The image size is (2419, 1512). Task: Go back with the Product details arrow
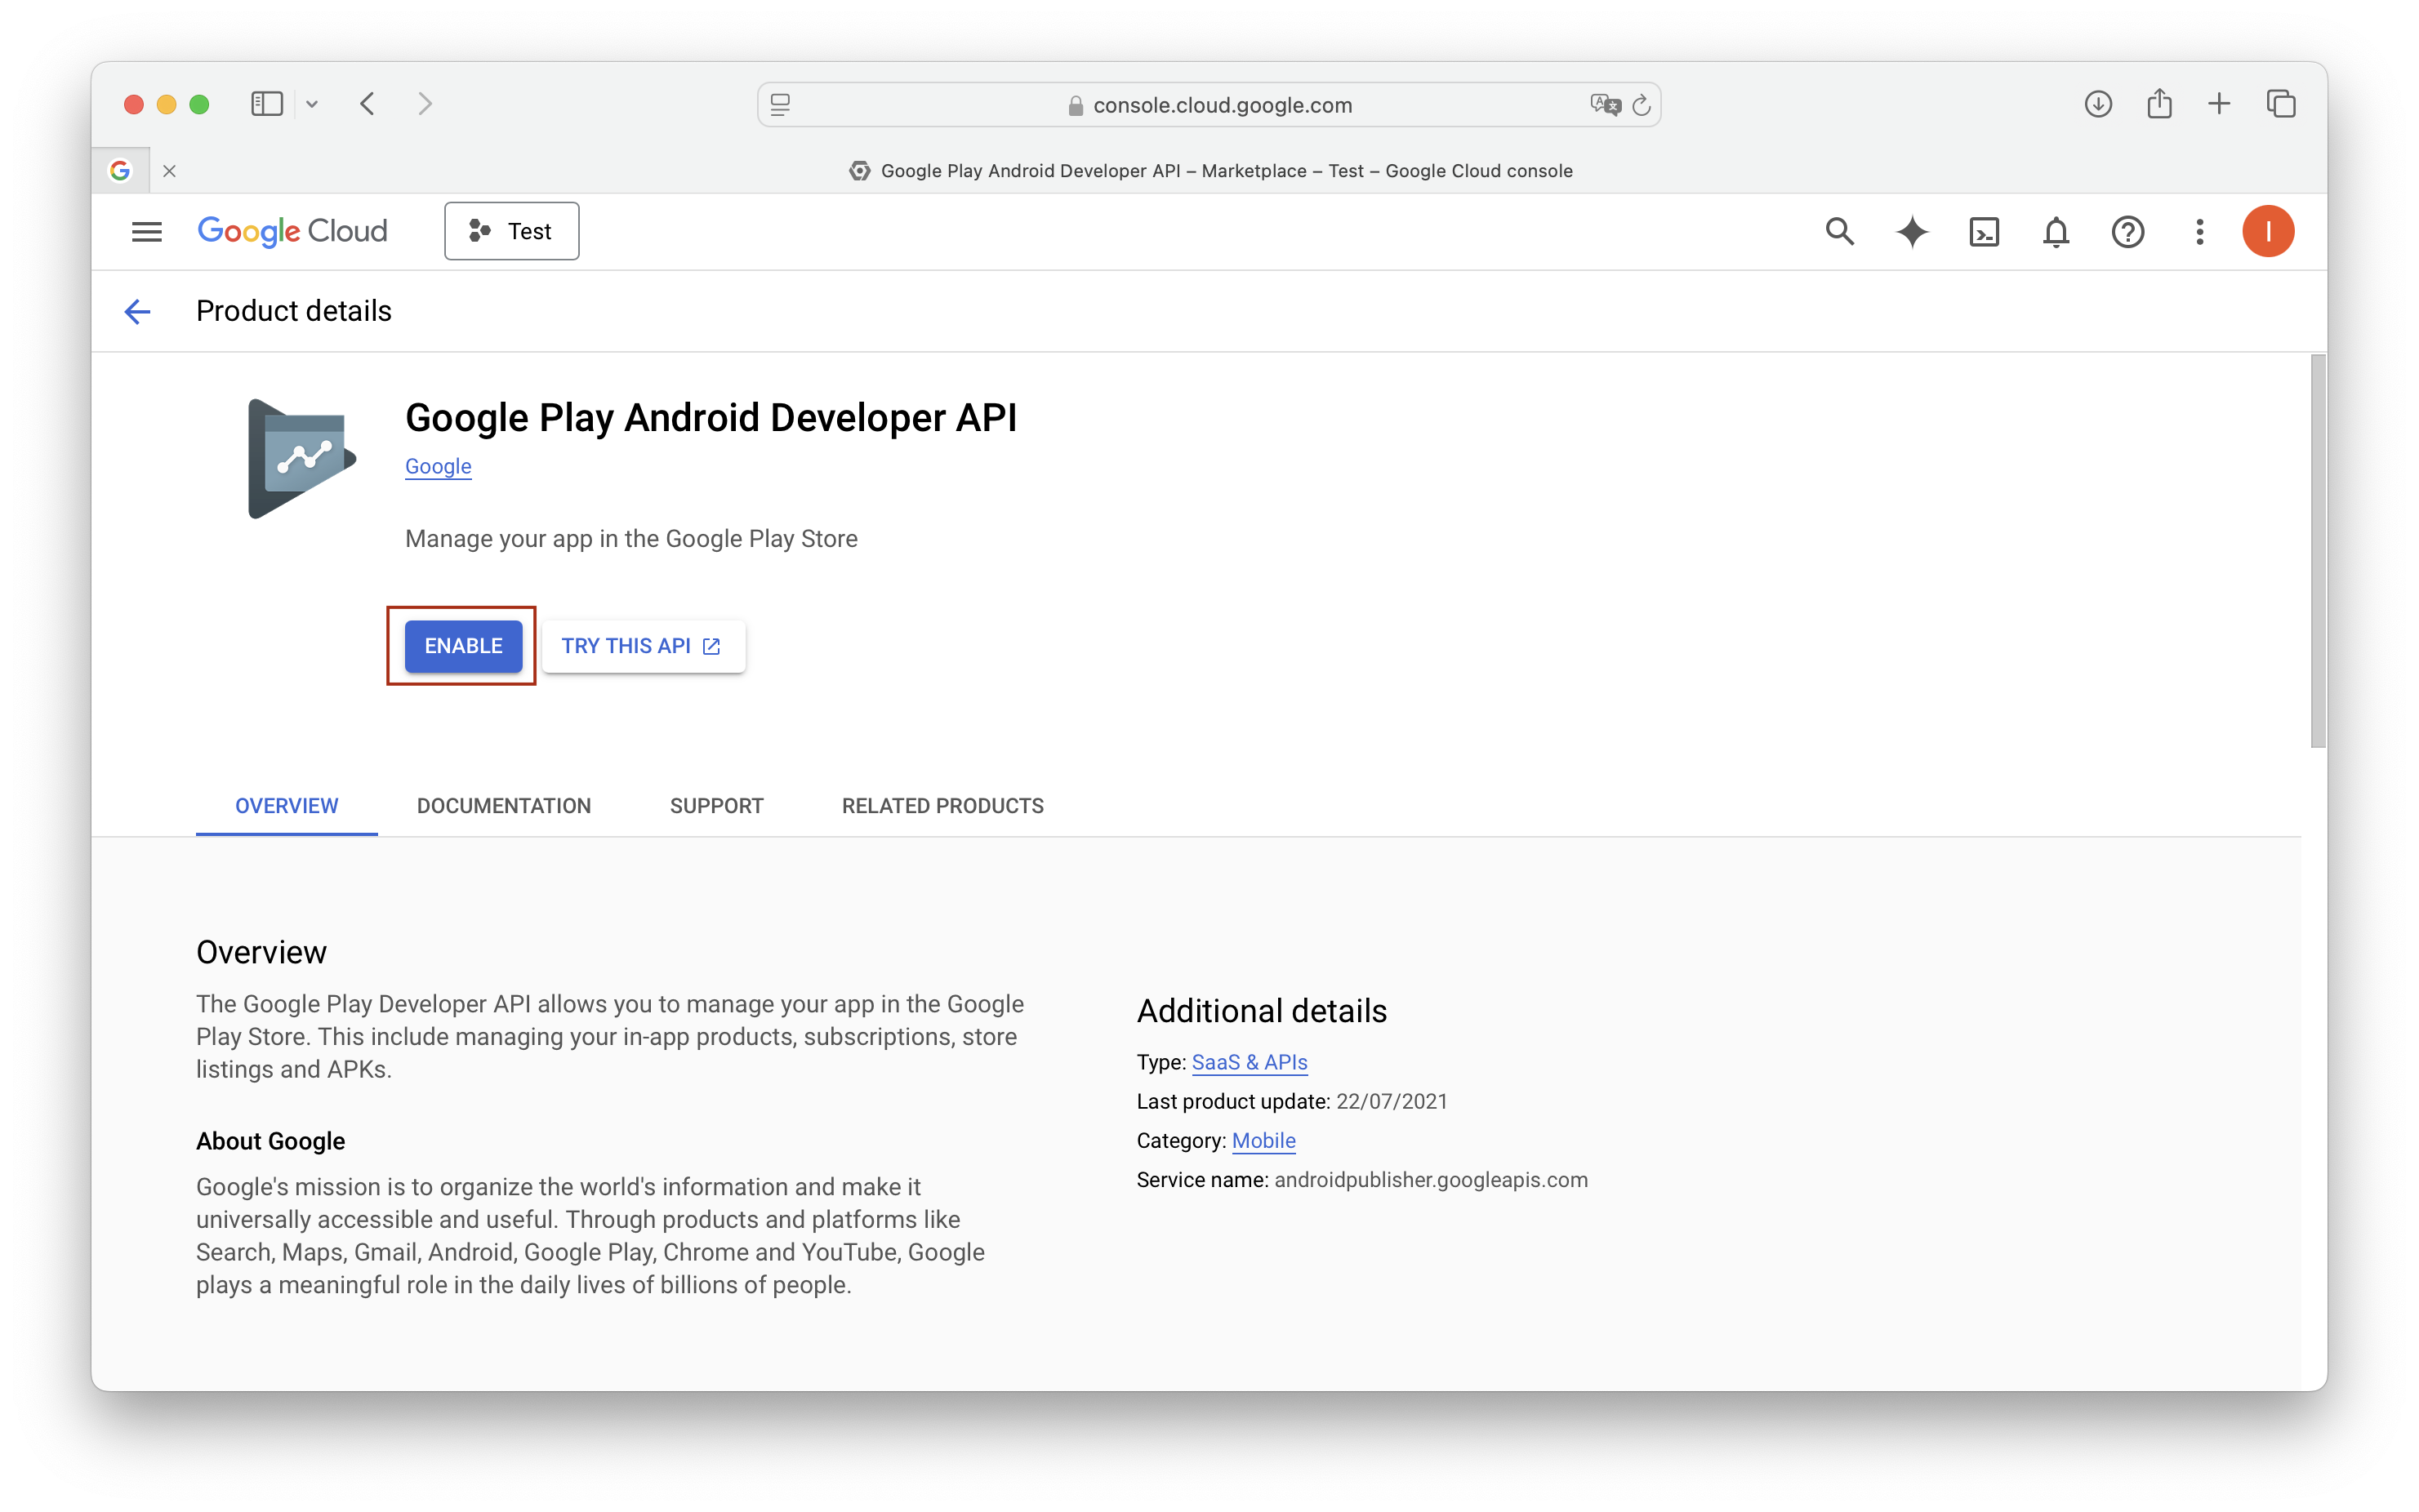point(137,311)
